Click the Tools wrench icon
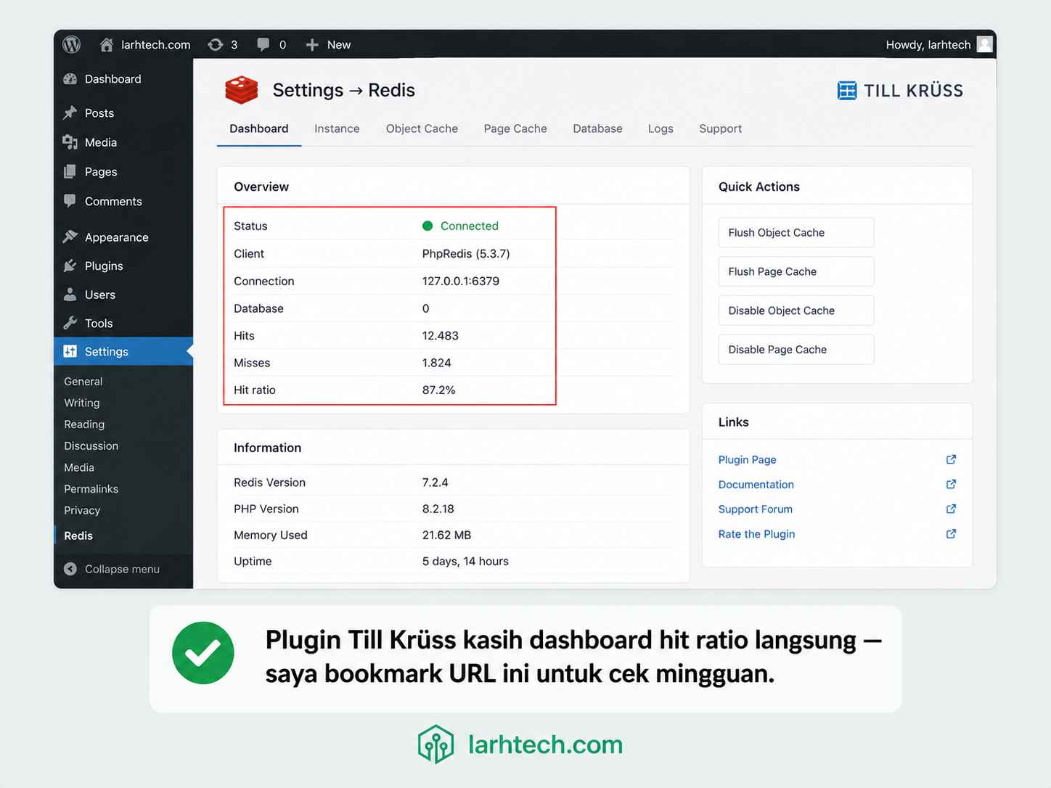This screenshot has height=788, width=1051. [70, 323]
